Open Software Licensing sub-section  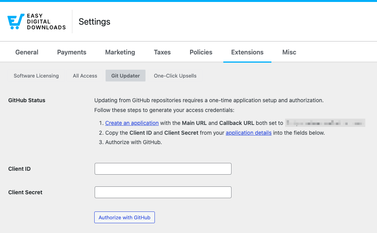36,76
